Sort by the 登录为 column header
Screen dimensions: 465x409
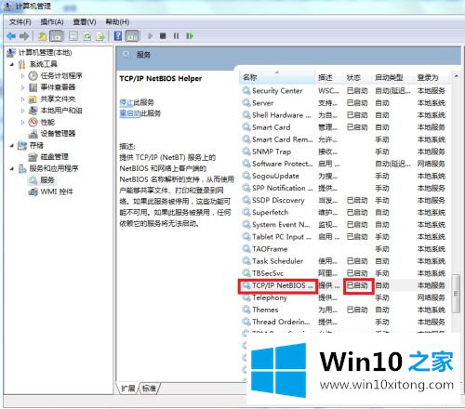432,77
